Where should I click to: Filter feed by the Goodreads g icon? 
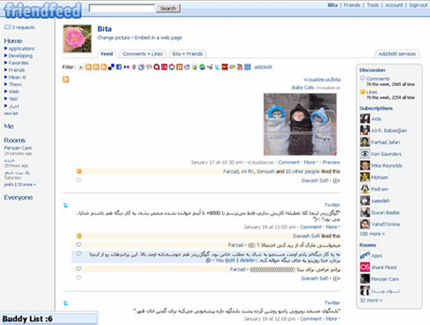[133, 67]
